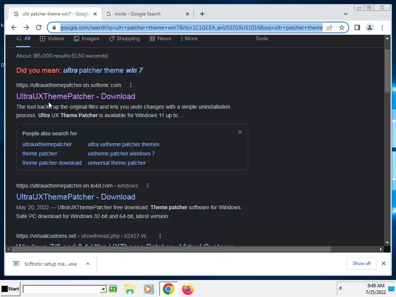Open the softonic UltraUXThemePatcher - Download link
Viewport: 396px width, 297px height.
(76, 96)
